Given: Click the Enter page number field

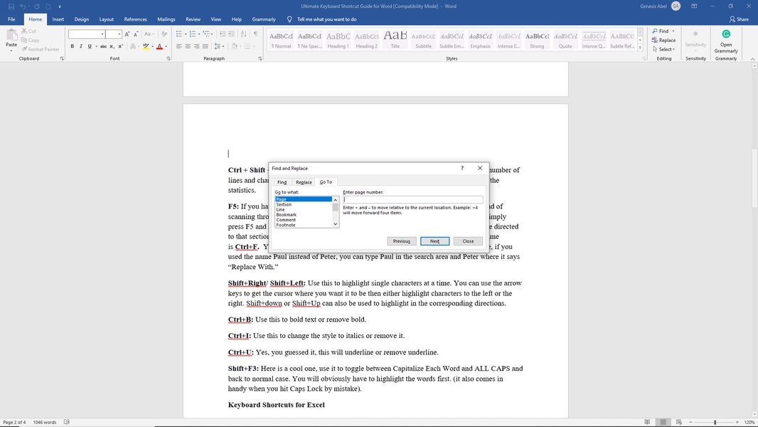Looking at the screenshot, I should (x=413, y=199).
